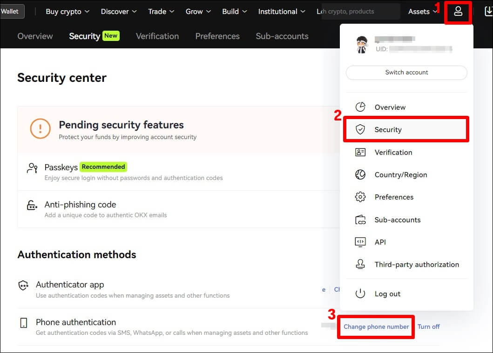Click the Switch account button

pyautogui.click(x=406, y=73)
